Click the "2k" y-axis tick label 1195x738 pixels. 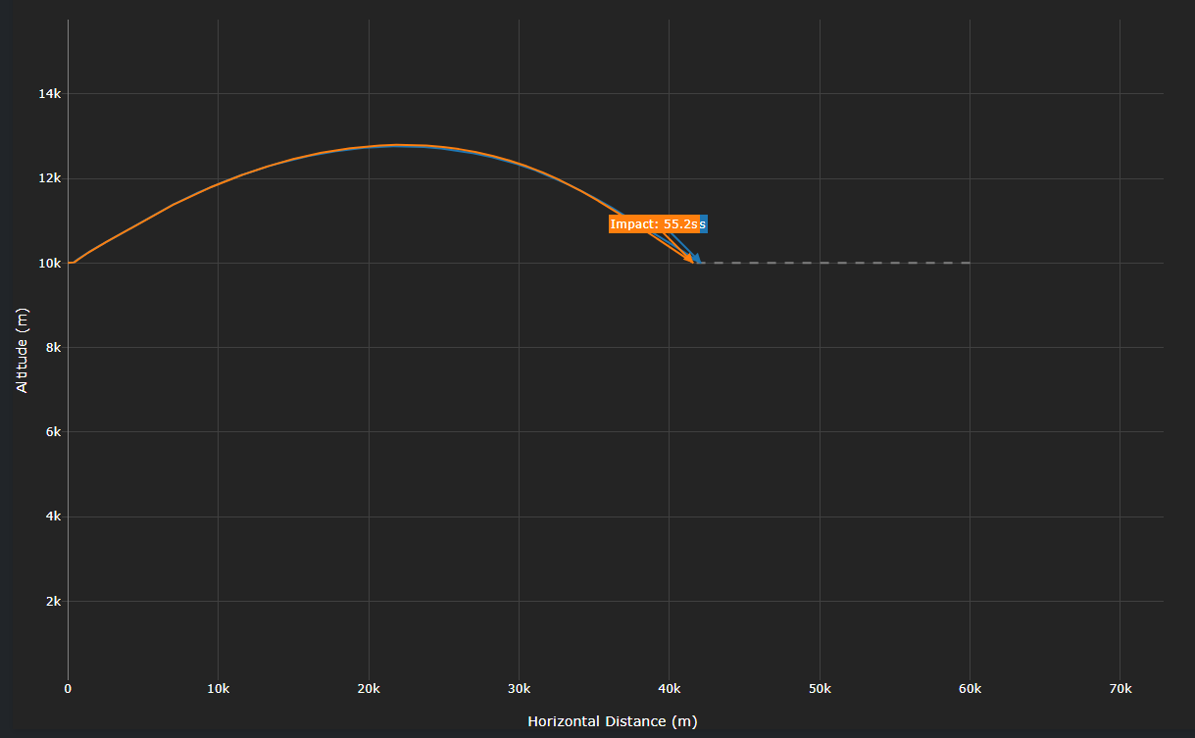click(x=53, y=602)
